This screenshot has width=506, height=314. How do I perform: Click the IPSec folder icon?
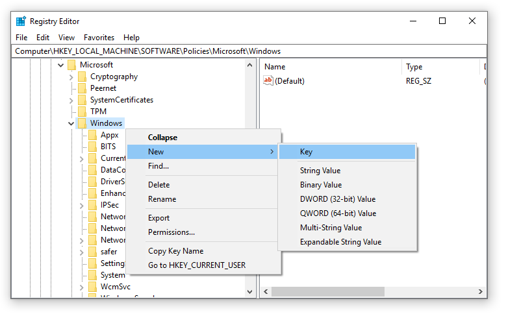[x=93, y=205]
